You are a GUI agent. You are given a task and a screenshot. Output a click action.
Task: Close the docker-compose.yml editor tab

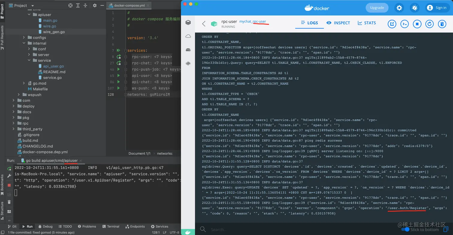[x=148, y=5]
